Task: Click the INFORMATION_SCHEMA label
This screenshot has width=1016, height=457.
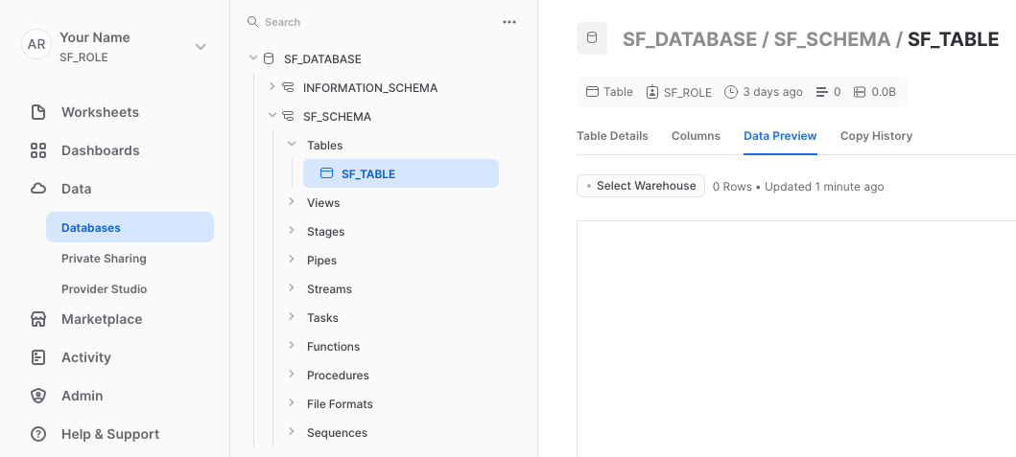Action: coord(370,87)
